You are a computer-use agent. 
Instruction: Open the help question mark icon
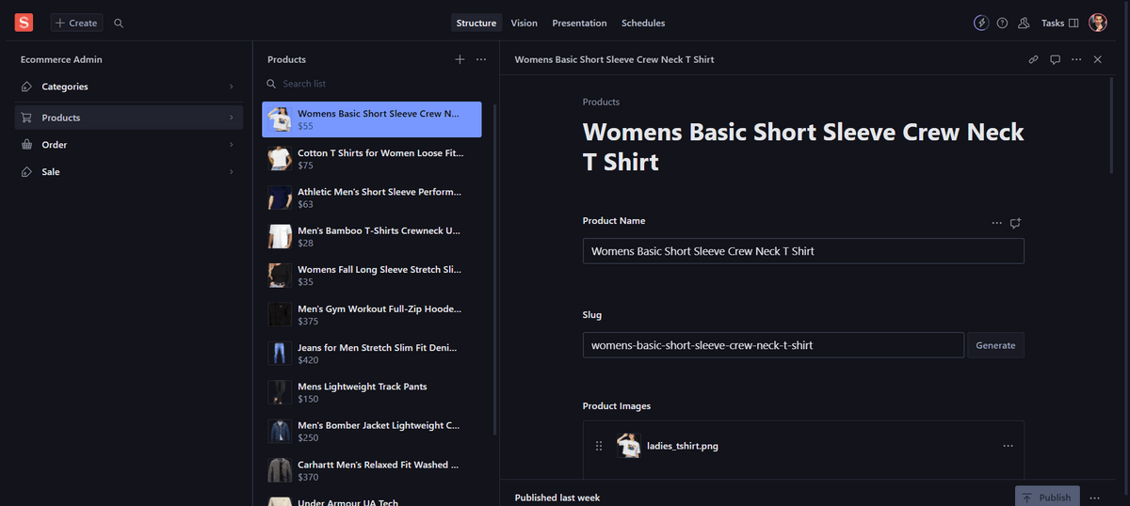point(1002,23)
